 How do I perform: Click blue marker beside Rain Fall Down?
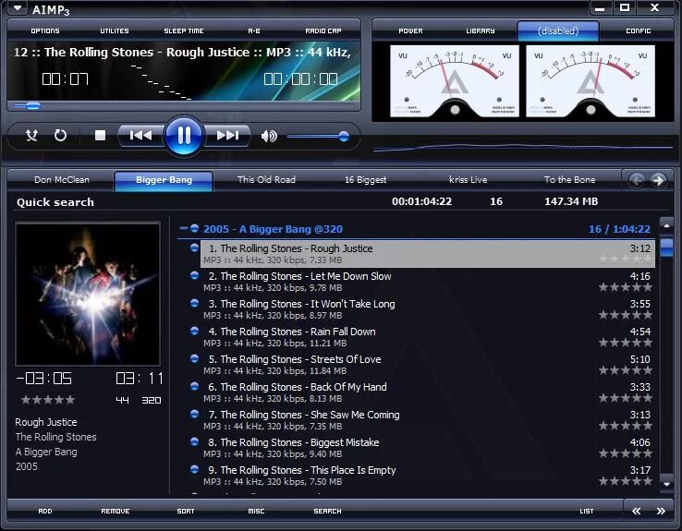[x=194, y=331]
